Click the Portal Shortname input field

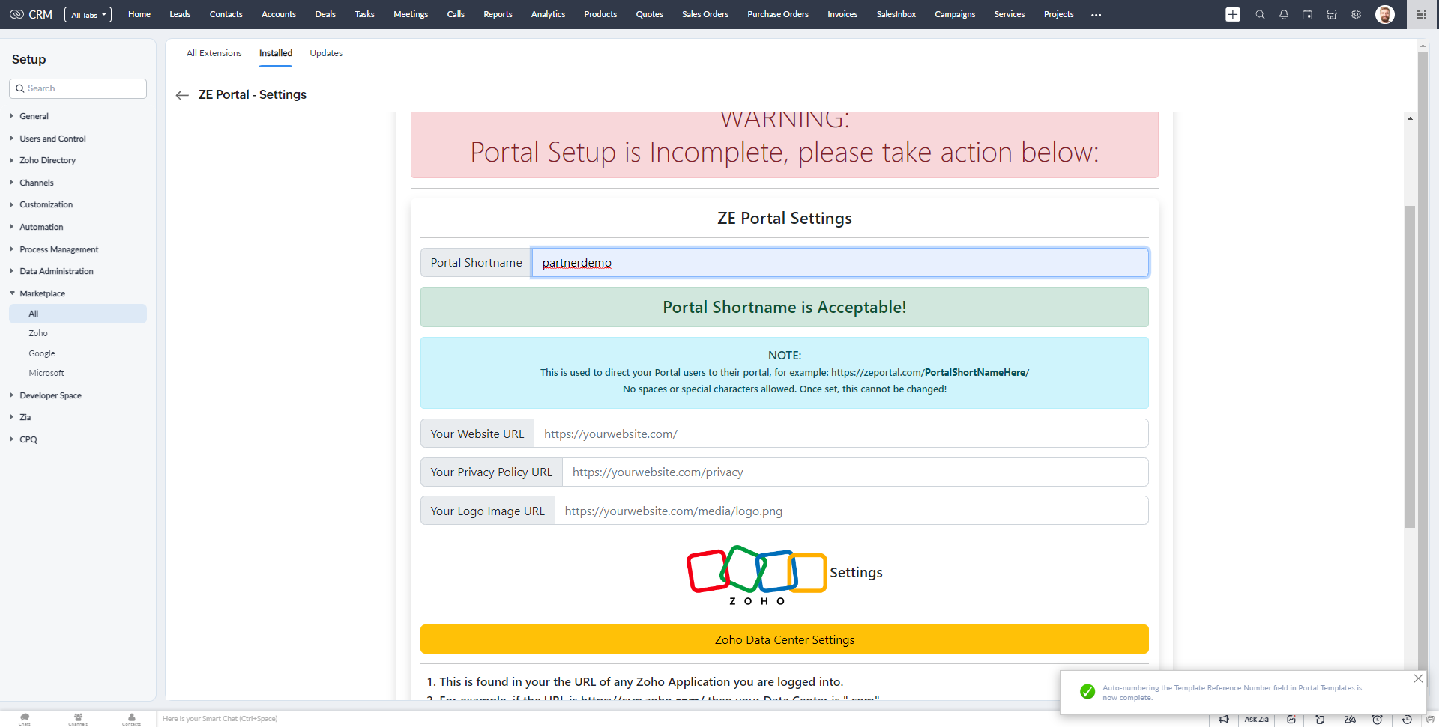[840, 263]
